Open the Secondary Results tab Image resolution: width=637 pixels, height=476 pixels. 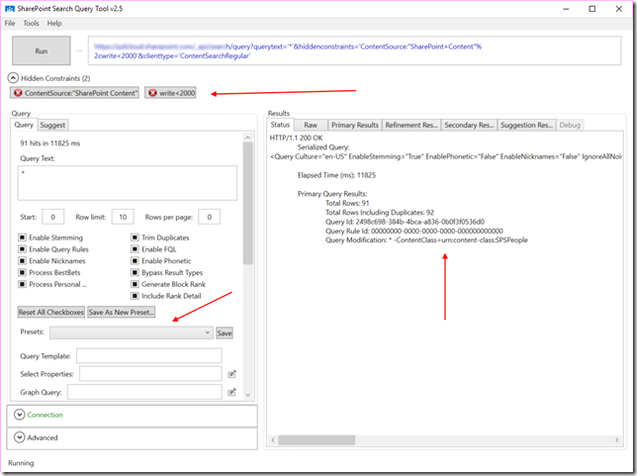pos(469,126)
